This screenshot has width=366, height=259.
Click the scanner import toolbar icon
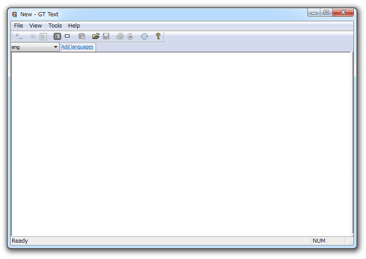click(131, 36)
